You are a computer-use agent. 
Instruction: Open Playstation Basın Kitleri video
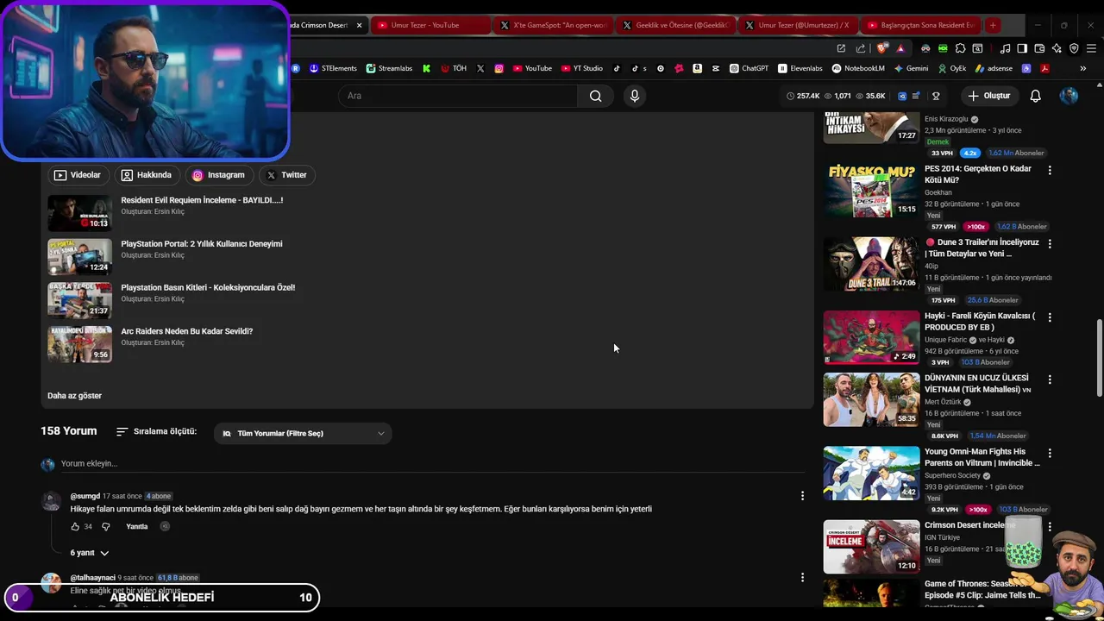pos(208,287)
